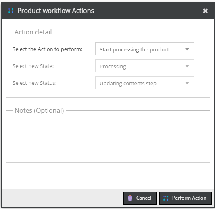Click the empty footer area left of Cancel
The width and height of the screenshot is (215, 209).
pos(63,198)
